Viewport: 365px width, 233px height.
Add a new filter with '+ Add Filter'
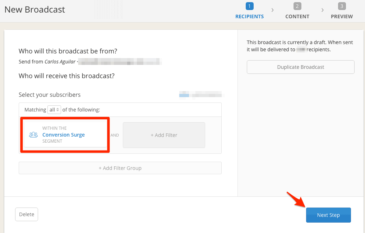click(x=164, y=135)
